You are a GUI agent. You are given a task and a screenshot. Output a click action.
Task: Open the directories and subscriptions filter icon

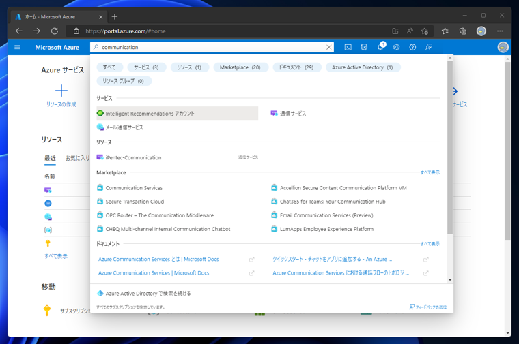(364, 47)
